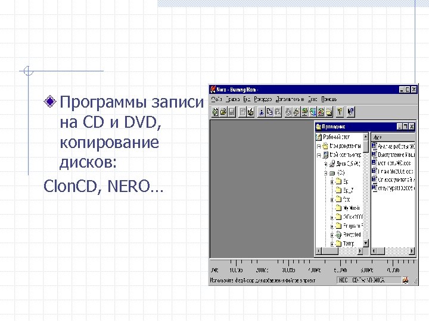The width and height of the screenshot is (429, 321).
Task: Select file структураМО2005
Action: pos(396,188)
